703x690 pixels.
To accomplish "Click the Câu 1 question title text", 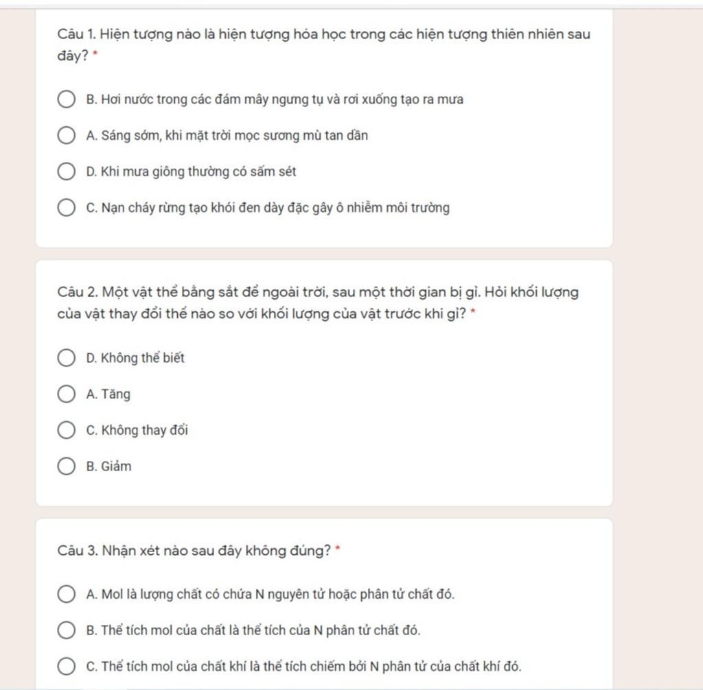I will click(x=324, y=45).
